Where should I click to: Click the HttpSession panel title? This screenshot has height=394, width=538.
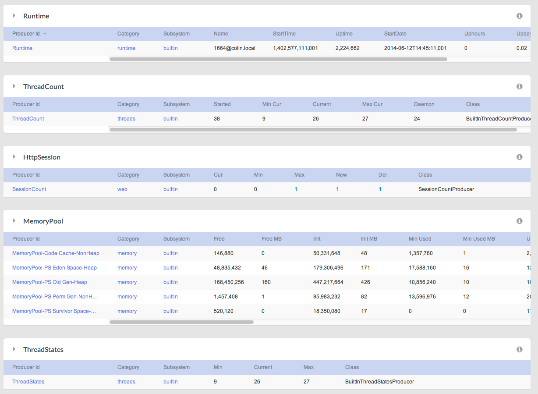tap(42, 157)
